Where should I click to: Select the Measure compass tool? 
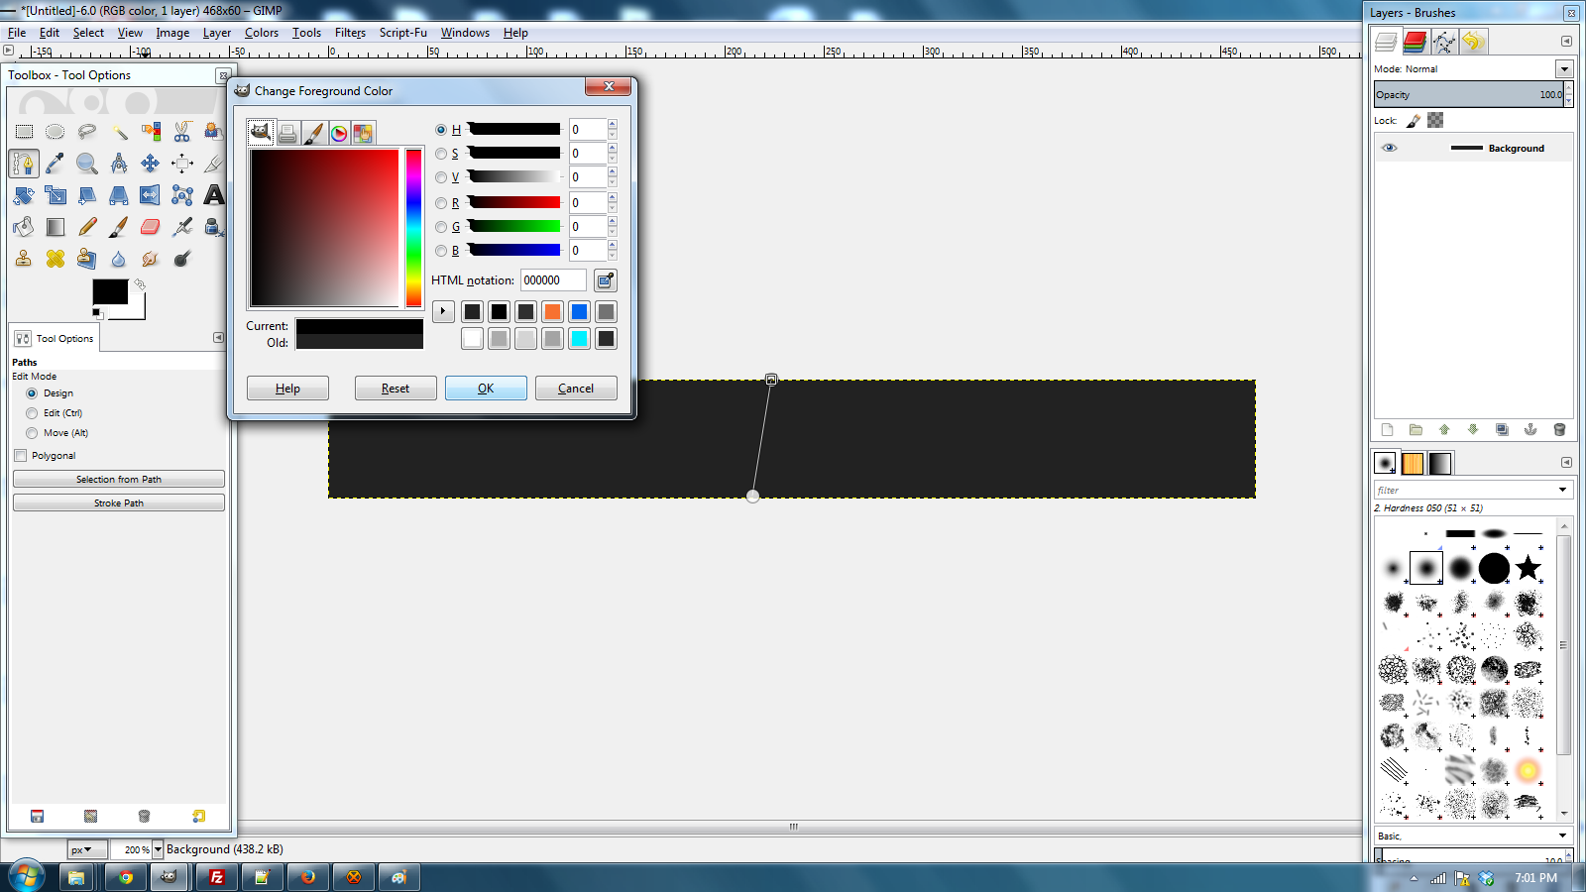[x=119, y=164]
